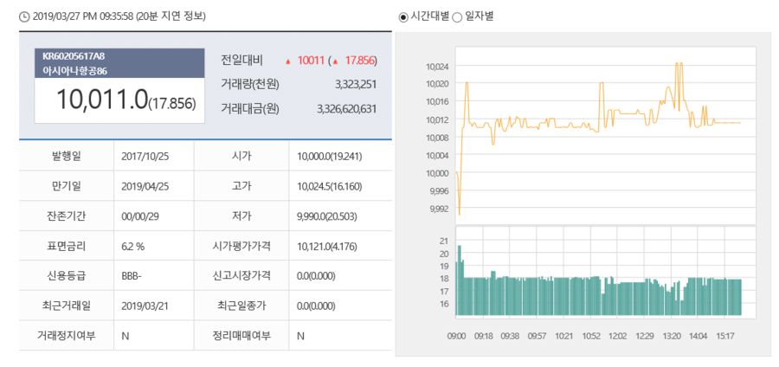
Task: Click the low price 9,990.0(20.503)
Action: click(327, 216)
